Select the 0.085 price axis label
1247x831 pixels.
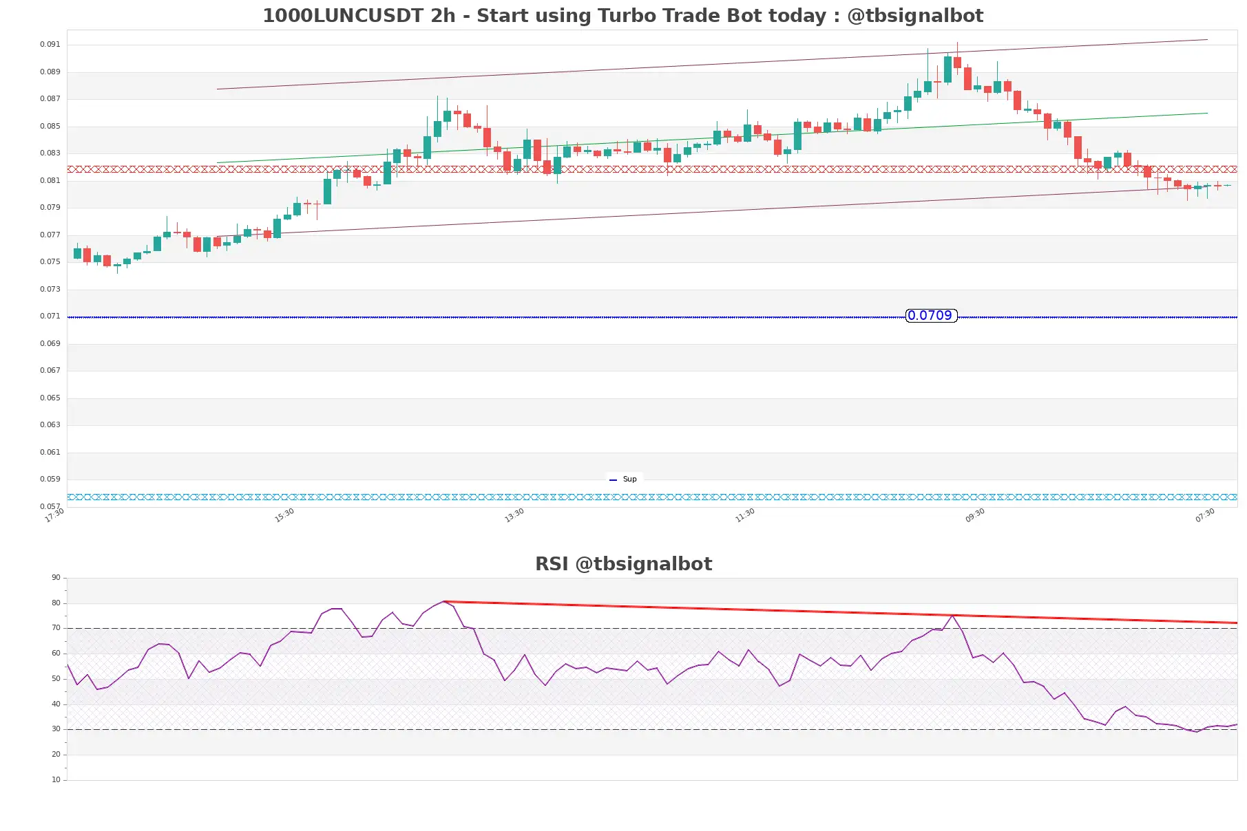pyautogui.click(x=50, y=127)
